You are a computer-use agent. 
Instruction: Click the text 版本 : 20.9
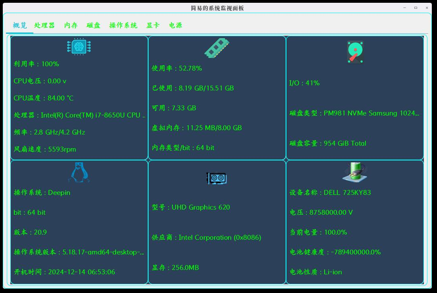pos(30,232)
